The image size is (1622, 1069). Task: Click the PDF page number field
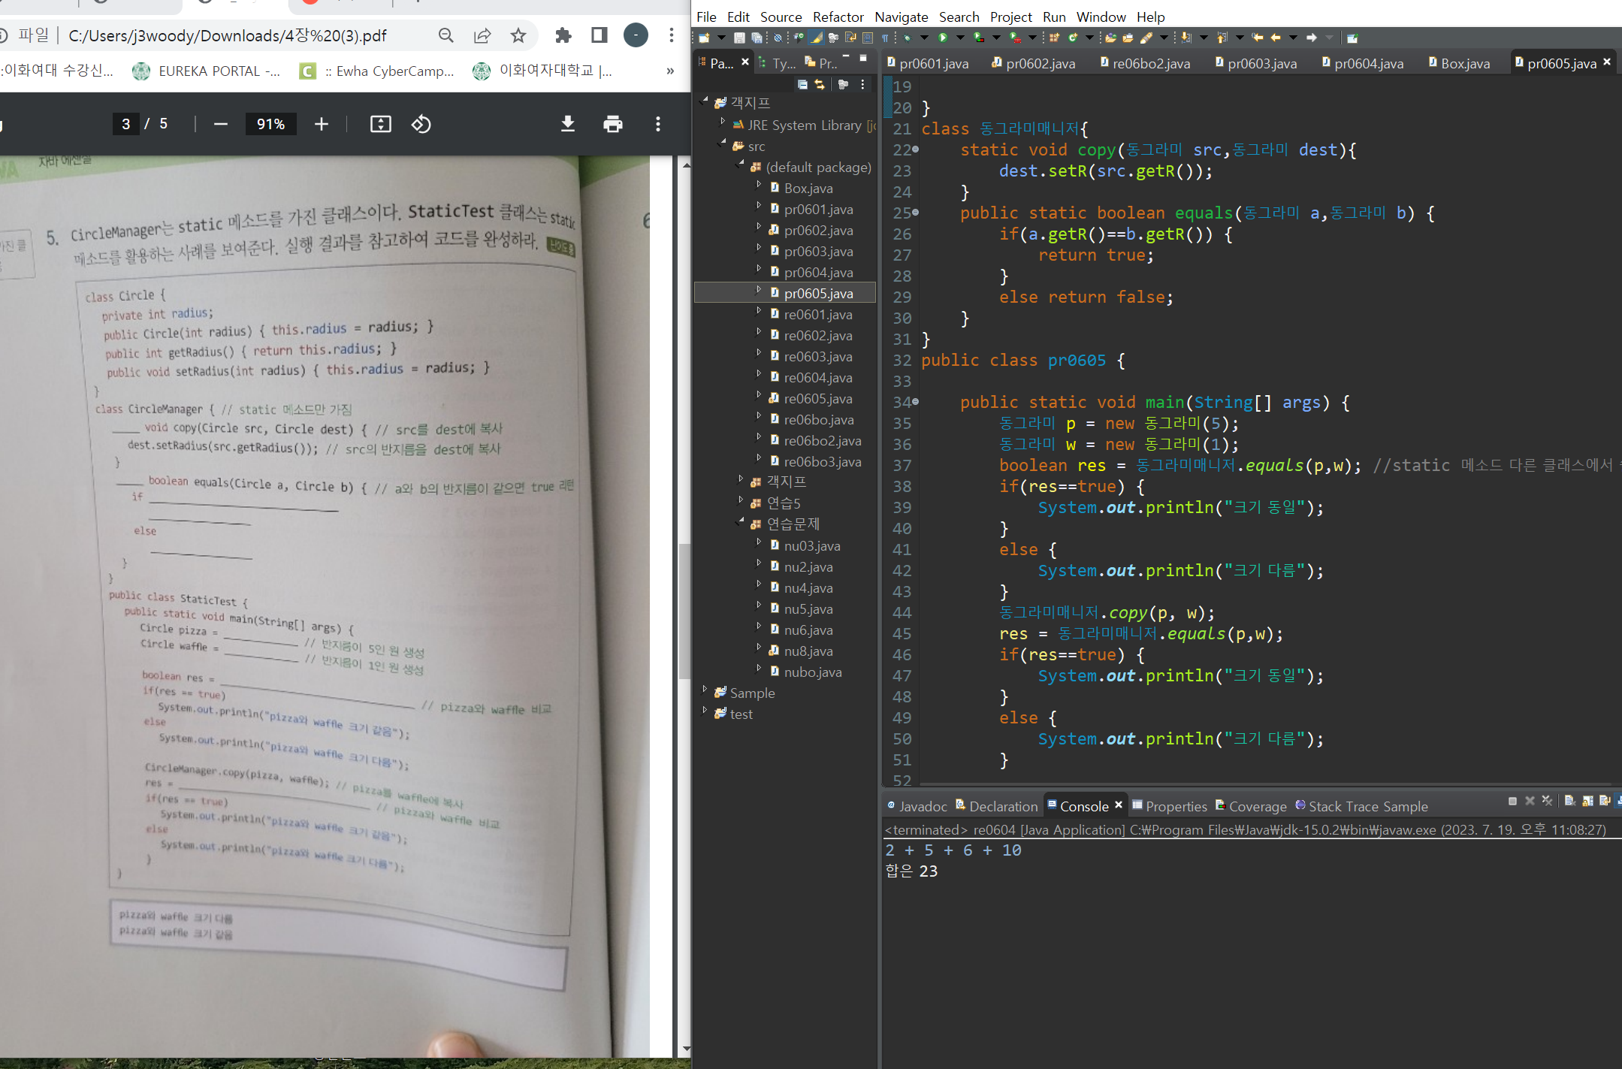(x=125, y=124)
